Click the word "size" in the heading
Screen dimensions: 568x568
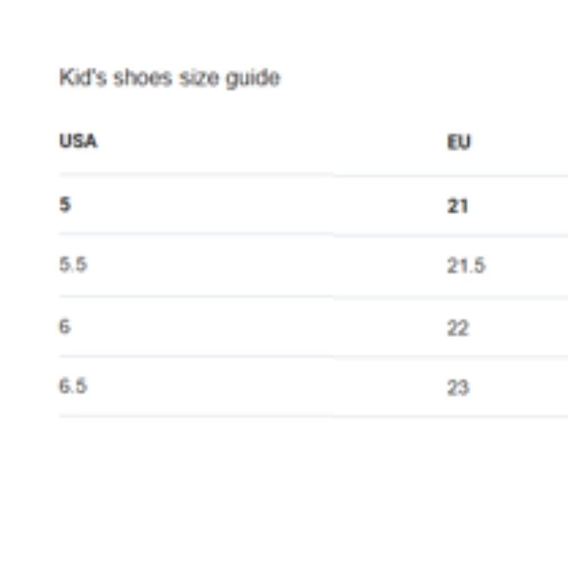coord(199,78)
